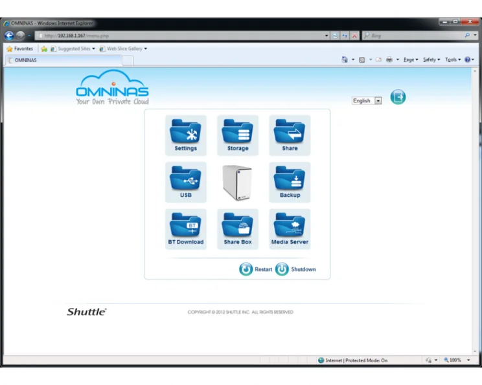482x385 pixels.
Task: Click the copyright Shuttle Inc text
Action: pyautogui.click(x=240, y=312)
